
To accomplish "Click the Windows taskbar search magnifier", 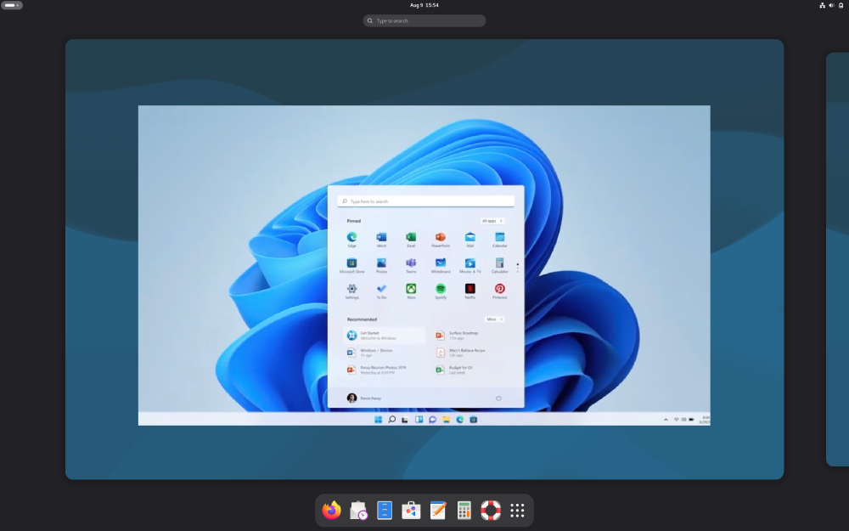I will point(391,420).
